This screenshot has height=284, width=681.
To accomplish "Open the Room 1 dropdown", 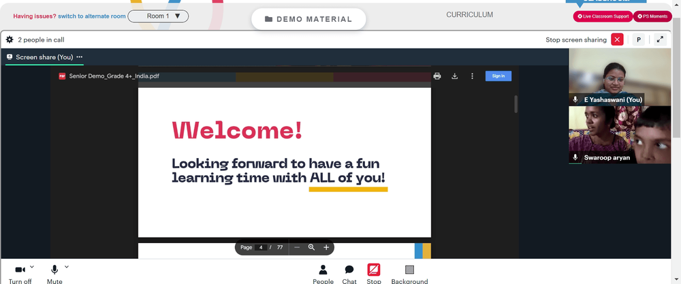I will pos(158,16).
